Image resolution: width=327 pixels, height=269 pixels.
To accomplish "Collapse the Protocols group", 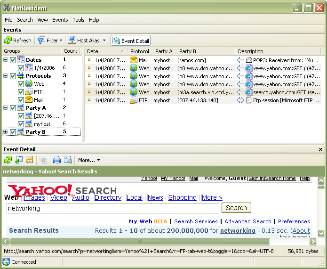I will (x=6, y=75).
